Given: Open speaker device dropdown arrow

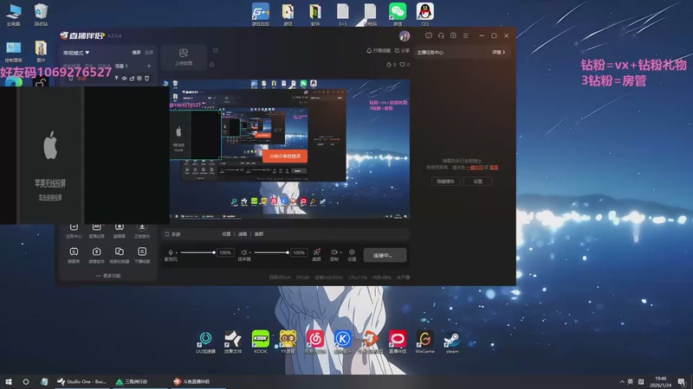Looking at the screenshot, I should point(250,253).
